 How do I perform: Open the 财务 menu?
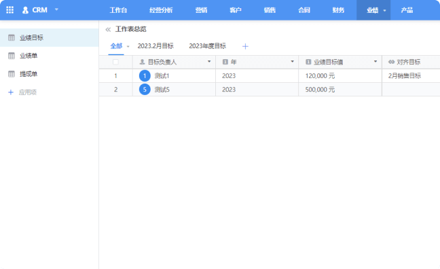(338, 10)
